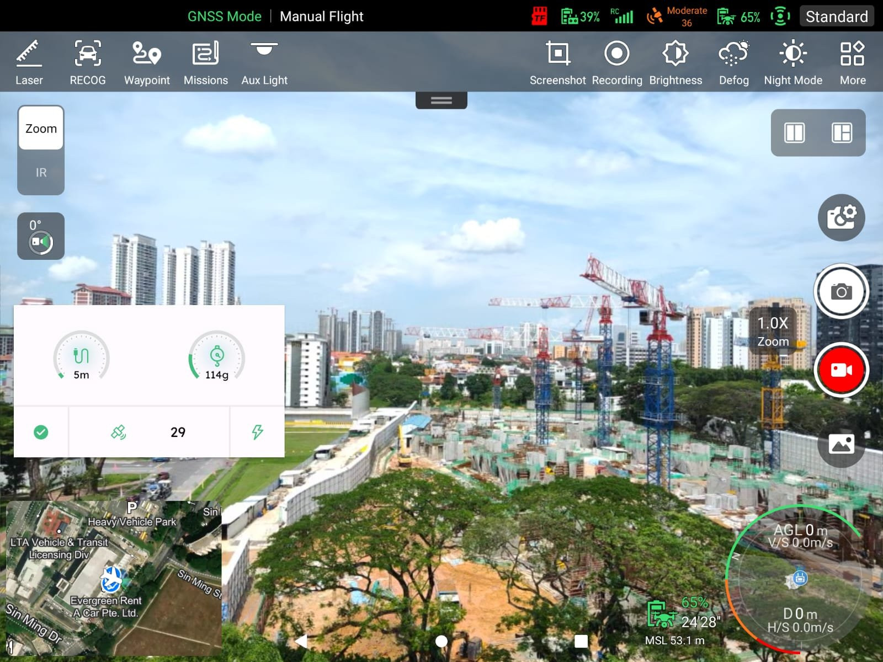Tap the 5m cable length gauge

pos(81,356)
